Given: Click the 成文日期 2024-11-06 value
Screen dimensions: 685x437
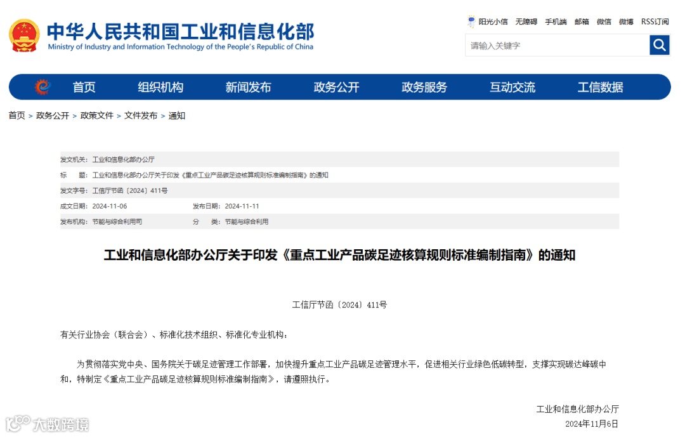Looking at the screenshot, I should pyautogui.click(x=110, y=206).
